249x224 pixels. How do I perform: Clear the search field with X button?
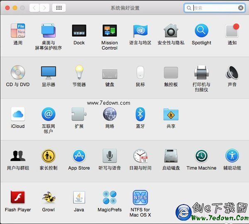pos(241,8)
